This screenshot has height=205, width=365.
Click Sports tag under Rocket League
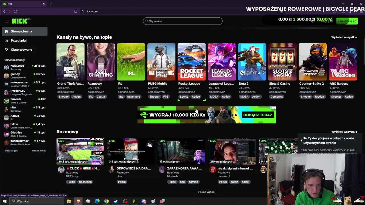pos(184,97)
